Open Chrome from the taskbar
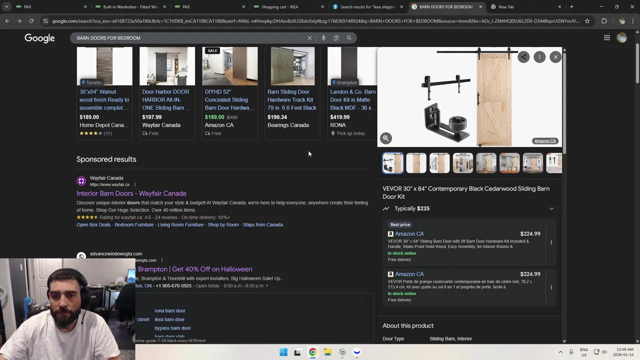 [x=312, y=352]
